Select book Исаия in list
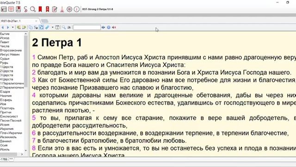The height and width of the screenshot is (167, 296). (x=5, y=125)
